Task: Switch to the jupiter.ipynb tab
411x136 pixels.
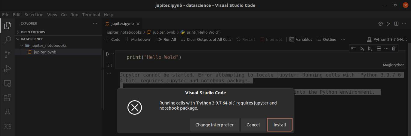Action: pos(122,24)
